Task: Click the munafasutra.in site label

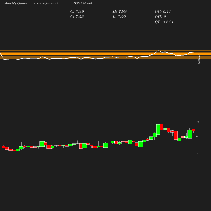Action: [48, 3]
